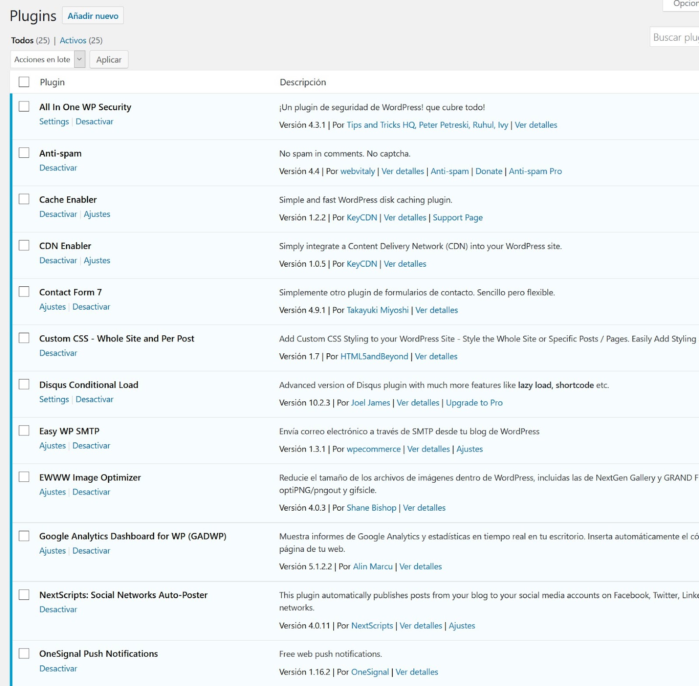The image size is (699, 686).
Task: Check the All In One WP Security checkbox
Action: point(24,106)
